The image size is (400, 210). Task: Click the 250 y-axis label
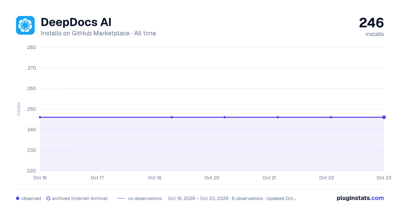click(x=32, y=109)
